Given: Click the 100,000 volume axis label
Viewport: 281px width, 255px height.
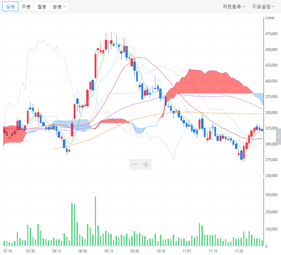Looking at the screenshot, I should [271, 229].
